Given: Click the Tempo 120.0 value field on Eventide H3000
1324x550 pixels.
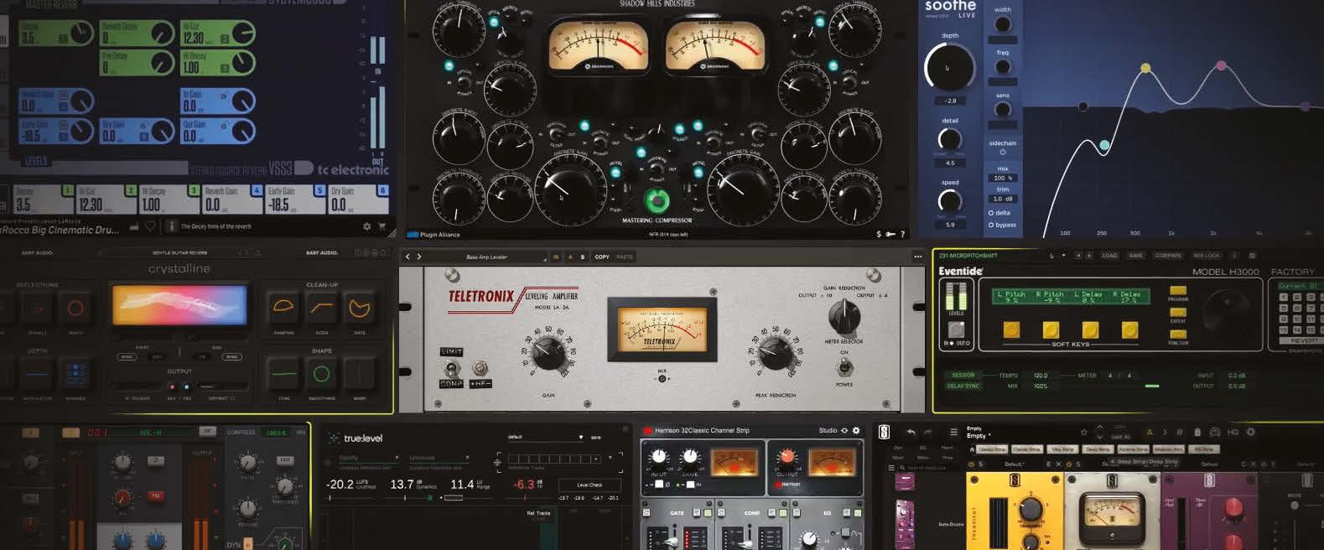Looking at the screenshot, I should coord(1040,376).
